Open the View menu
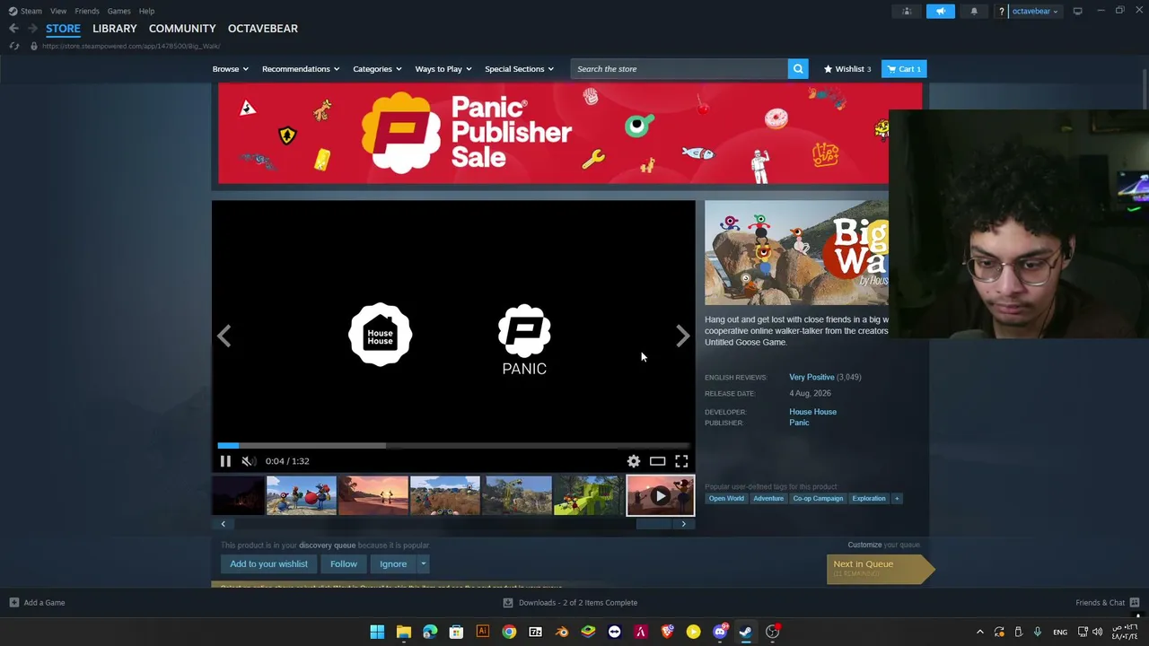 (58, 11)
